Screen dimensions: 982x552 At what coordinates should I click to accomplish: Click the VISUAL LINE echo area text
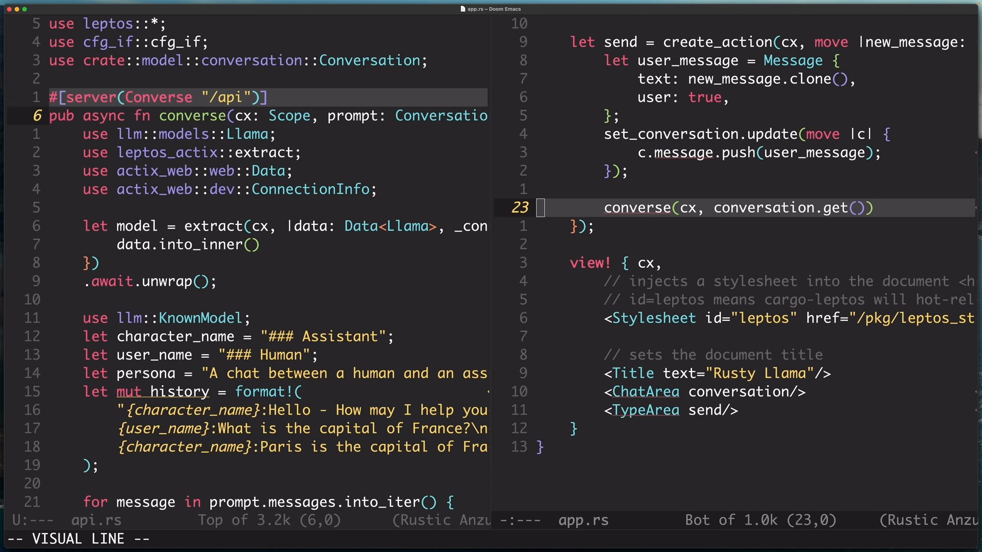pyautogui.click(x=78, y=539)
